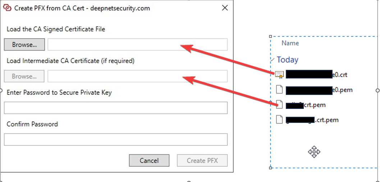Click the Private Key password field
380x182 pixels.
115,108
